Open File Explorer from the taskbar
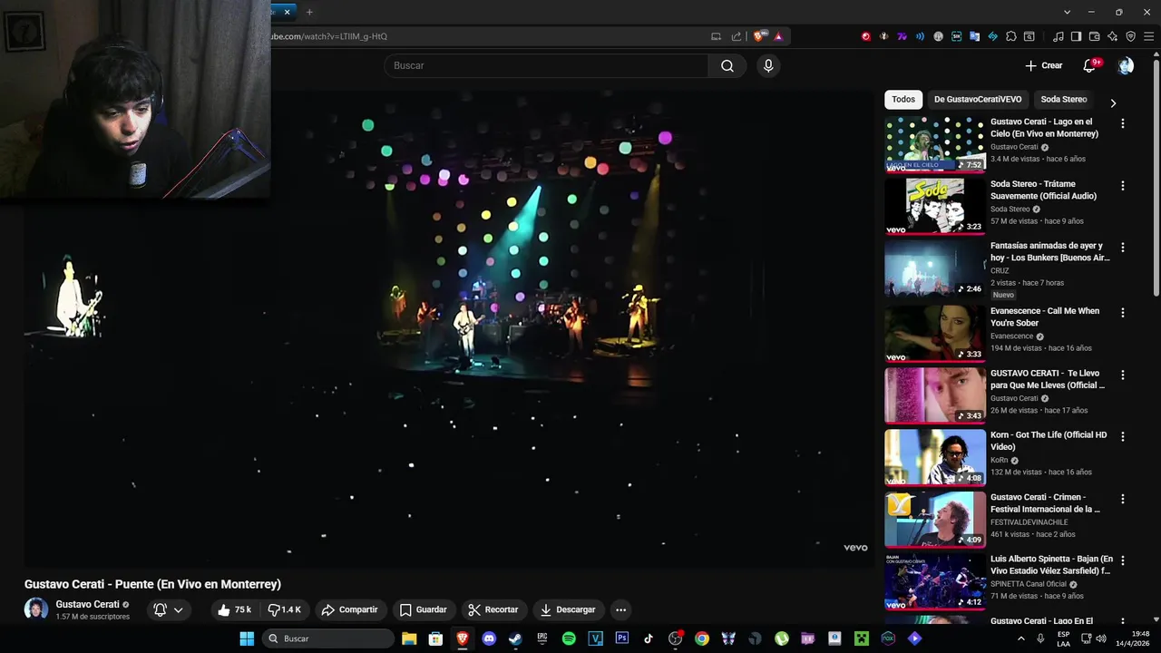 tap(409, 638)
